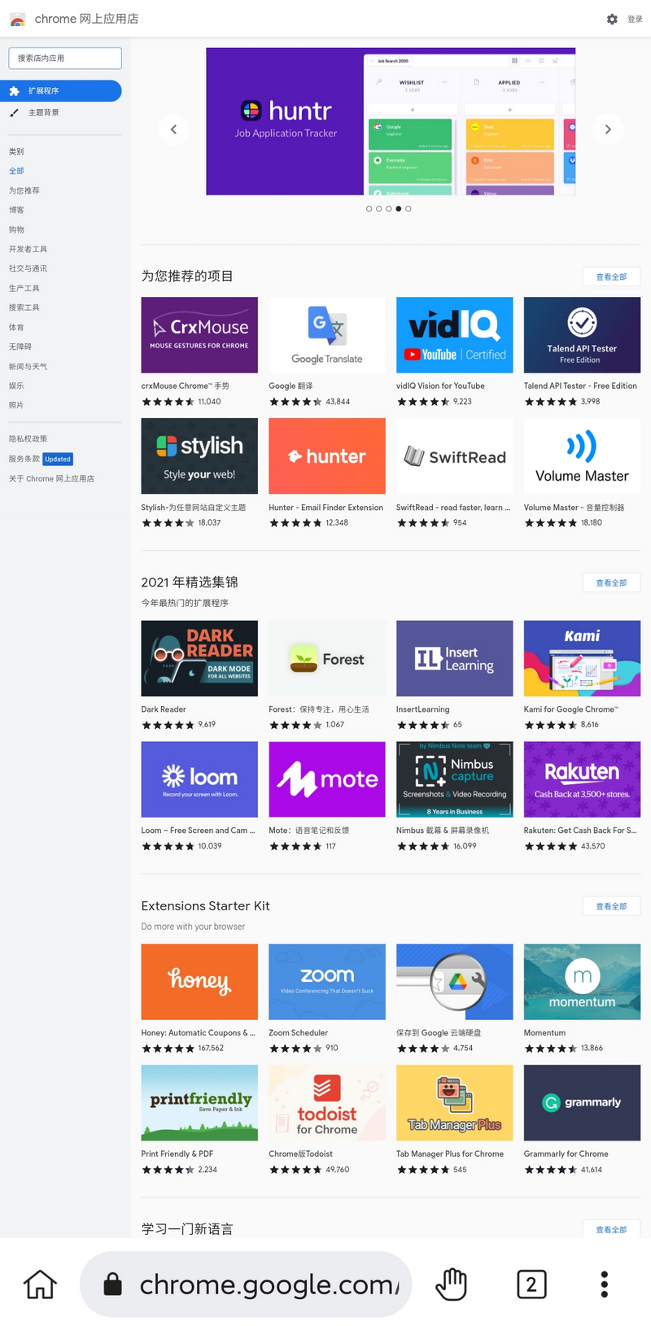Open crxMouse Chrome gestures extension tile
Viewport: 651px width, 1326px height.
pos(199,352)
